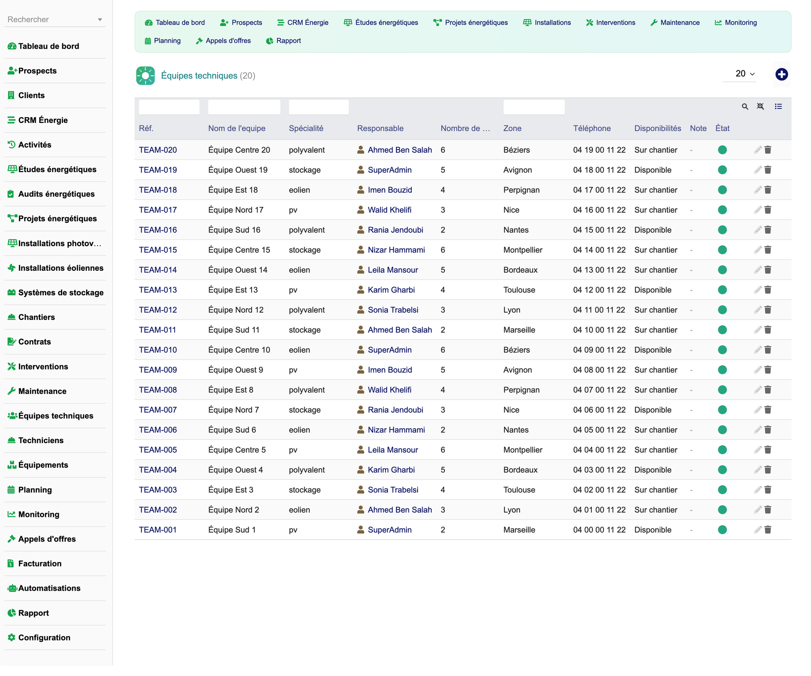Click the add new team plus icon
Viewport: 811px width, 676px height.
(x=781, y=74)
